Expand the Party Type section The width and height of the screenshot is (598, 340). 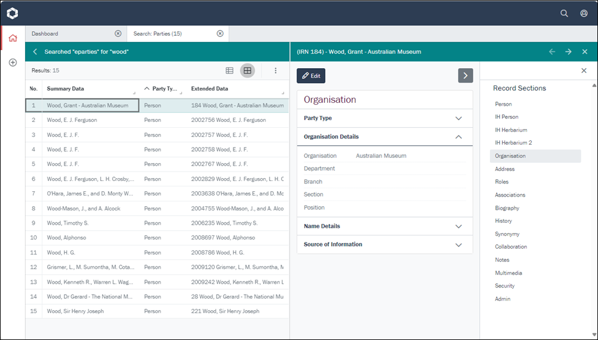click(x=458, y=118)
